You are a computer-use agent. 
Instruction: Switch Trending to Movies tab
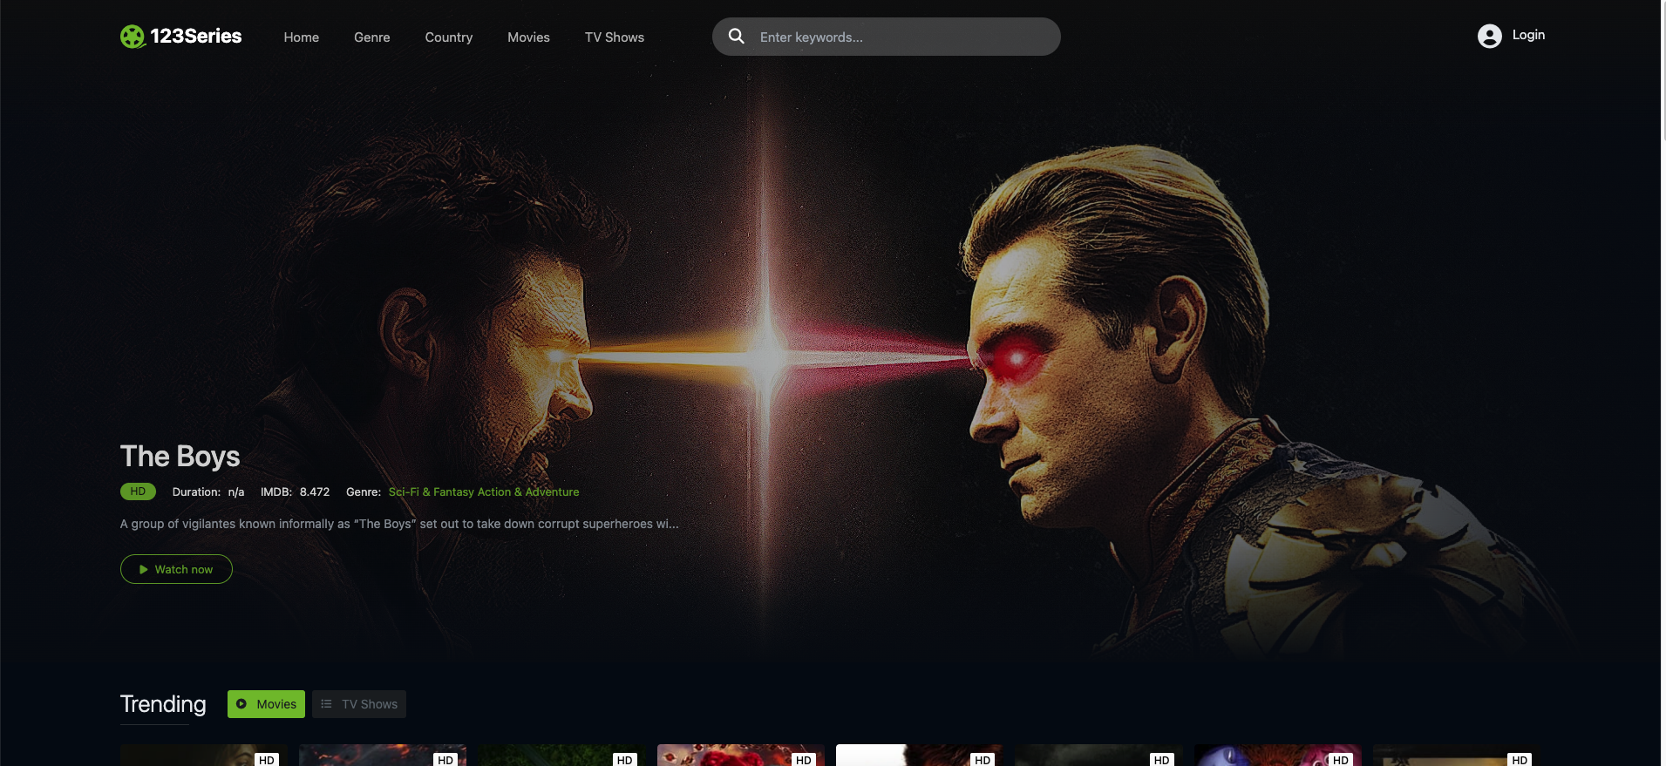(x=266, y=704)
